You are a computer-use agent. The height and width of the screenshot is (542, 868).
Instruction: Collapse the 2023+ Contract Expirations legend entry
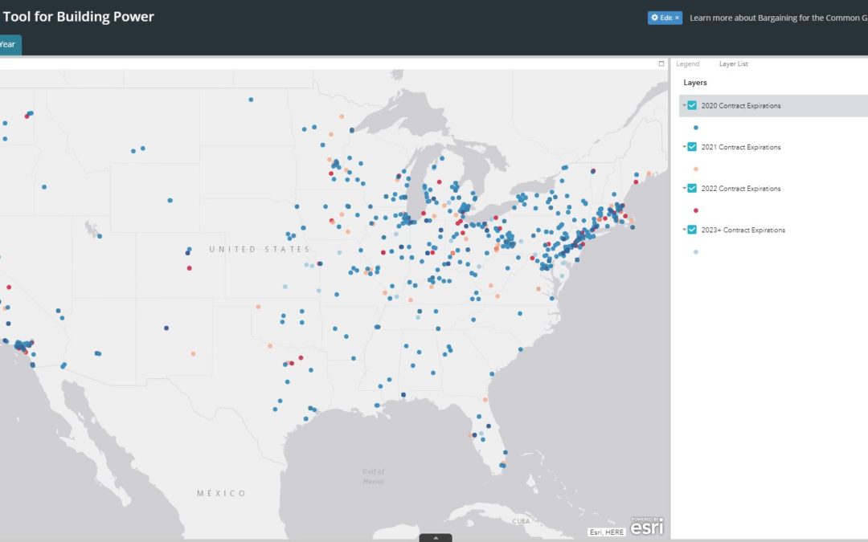point(682,230)
